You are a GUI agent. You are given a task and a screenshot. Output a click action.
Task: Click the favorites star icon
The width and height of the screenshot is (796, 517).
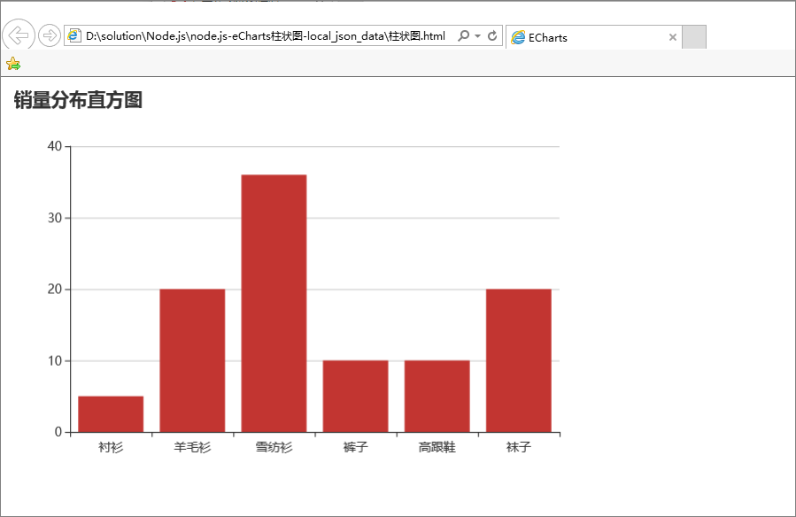13,64
